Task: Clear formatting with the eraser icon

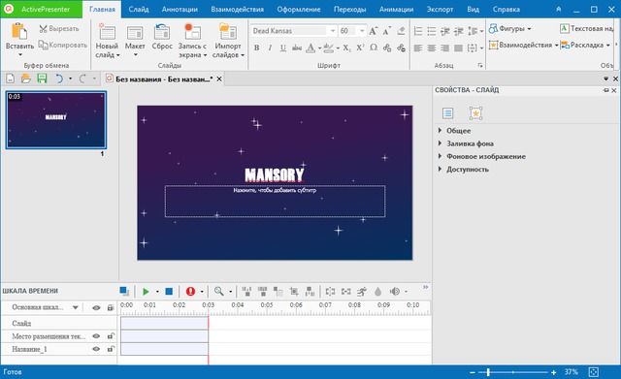Action: 401,31
